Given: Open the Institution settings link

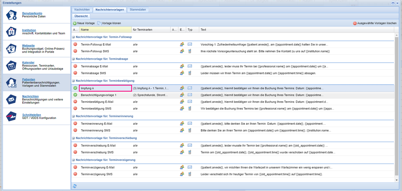Looking at the screenshot, I should [x=29, y=30].
